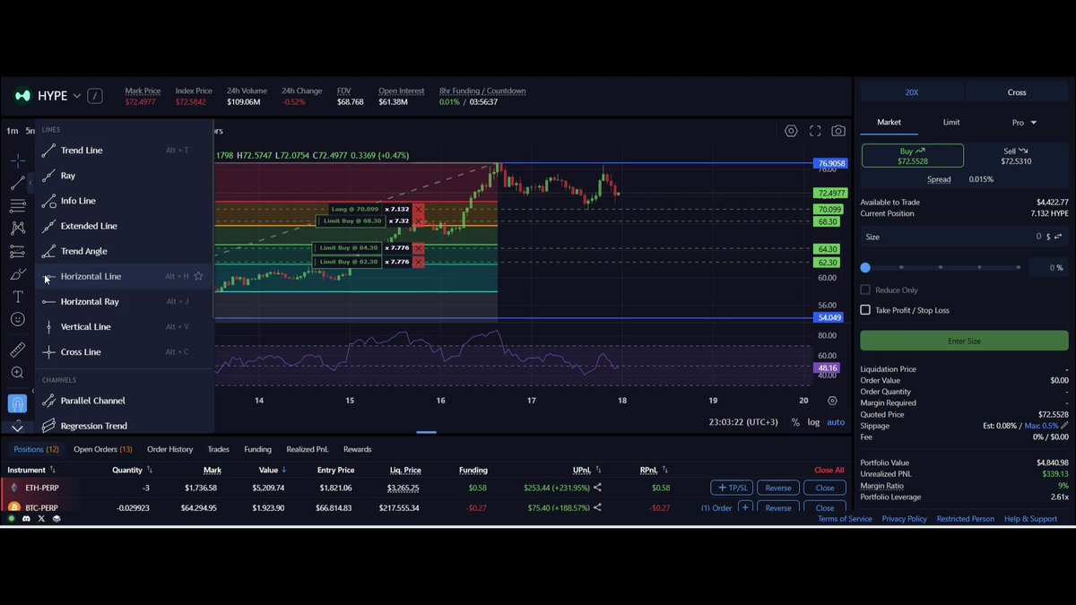
Task: Select the brush drawing tool
Action: click(18, 273)
